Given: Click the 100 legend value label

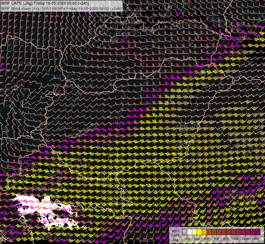Looking at the screenshot, I should [187, 239].
